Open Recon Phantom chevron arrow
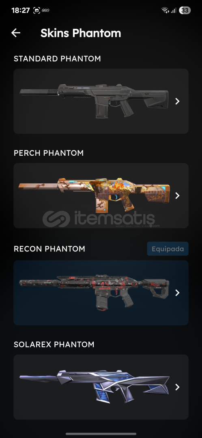This screenshot has height=438, width=202. 177,292
